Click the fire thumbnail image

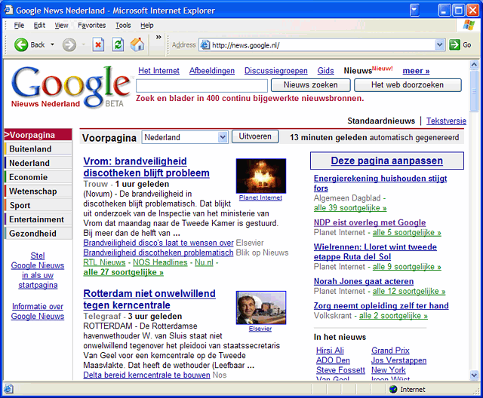pyautogui.click(x=261, y=176)
